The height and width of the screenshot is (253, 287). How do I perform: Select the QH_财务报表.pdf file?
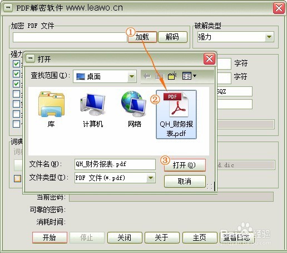176,114
